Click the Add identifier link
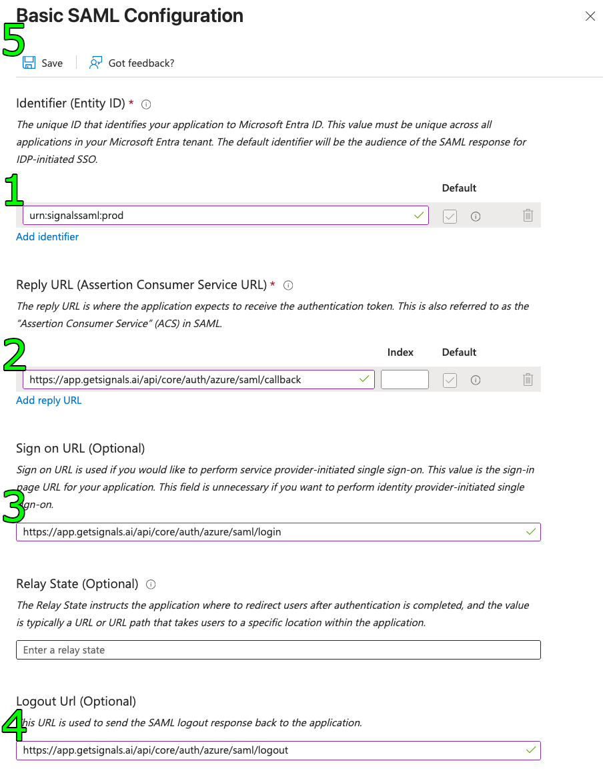This screenshot has height=773, width=613. pos(47,236)
